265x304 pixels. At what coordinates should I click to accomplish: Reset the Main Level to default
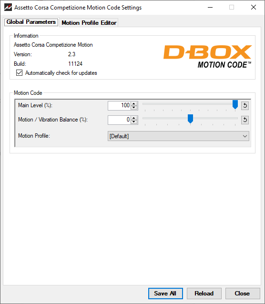click(245, 106)
